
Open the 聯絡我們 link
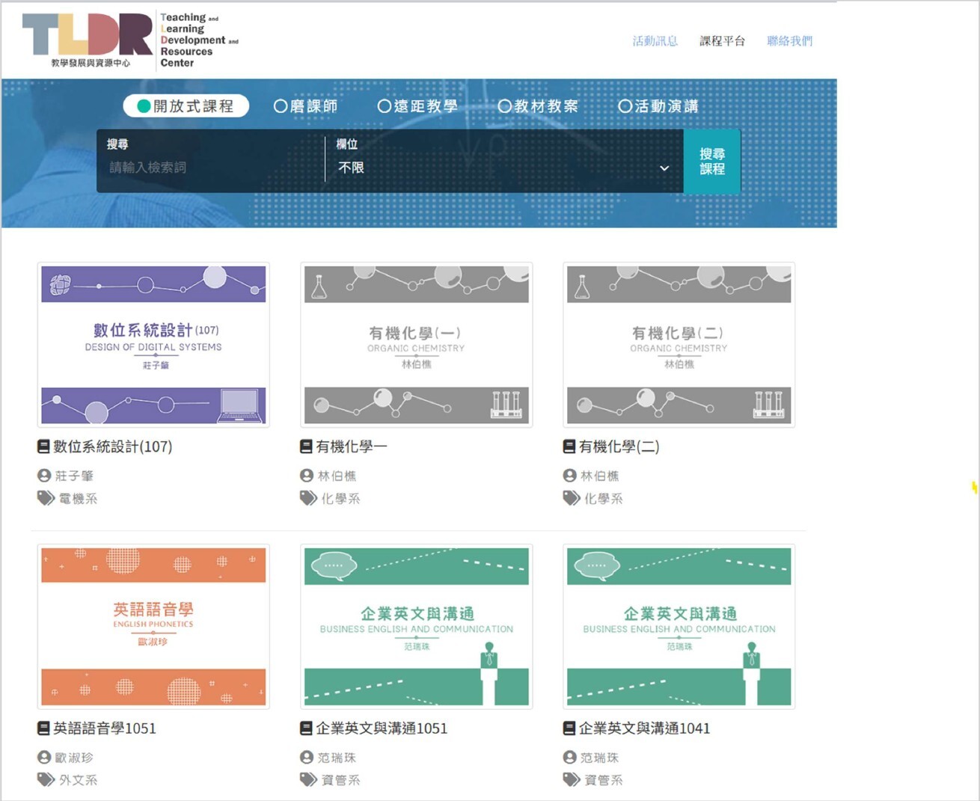point(789,41)
